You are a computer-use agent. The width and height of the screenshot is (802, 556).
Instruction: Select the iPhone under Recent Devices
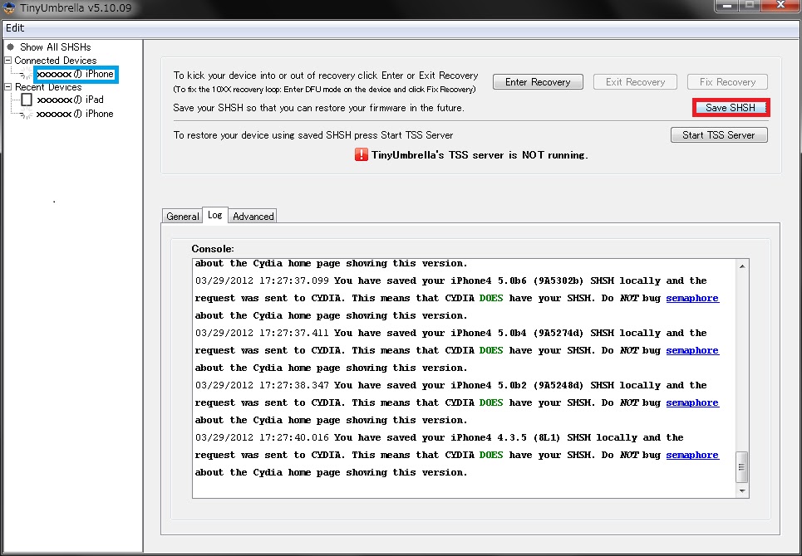coord(75,114)
